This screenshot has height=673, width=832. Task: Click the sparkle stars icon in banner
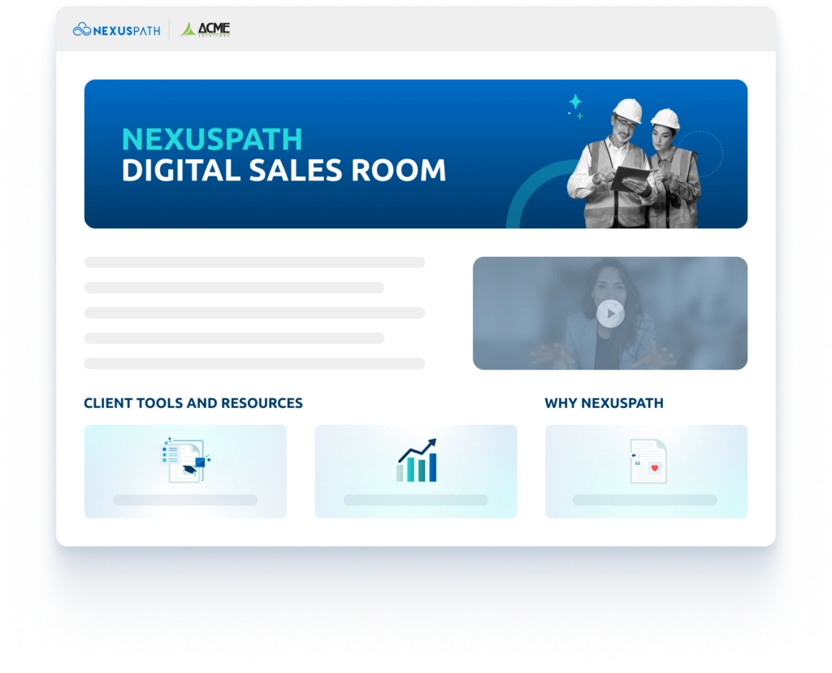pyautogui.click(x=575, y=106)
